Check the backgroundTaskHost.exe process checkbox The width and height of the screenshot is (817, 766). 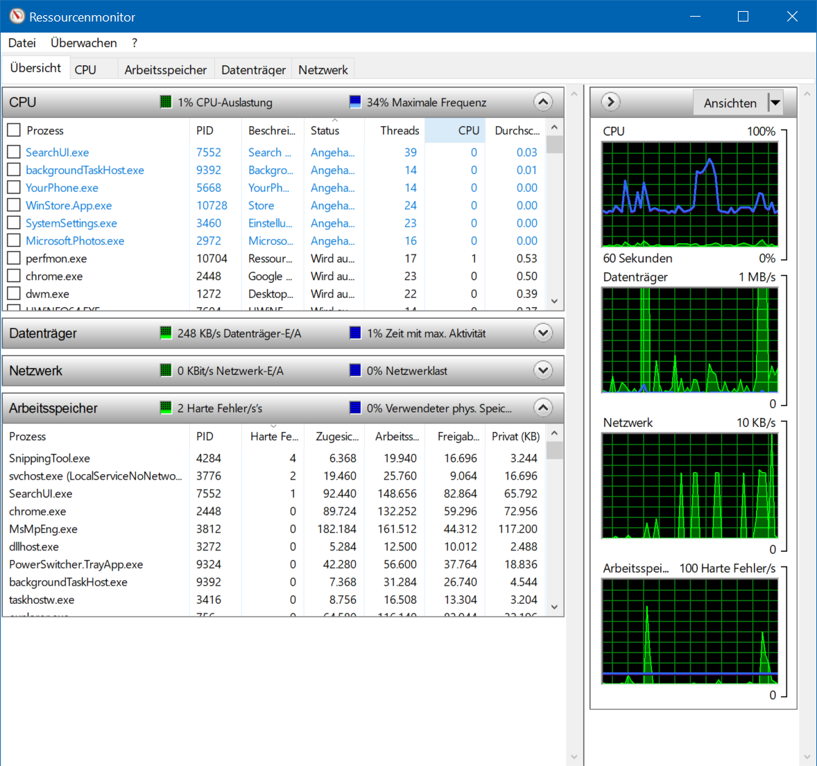[14, 170]
